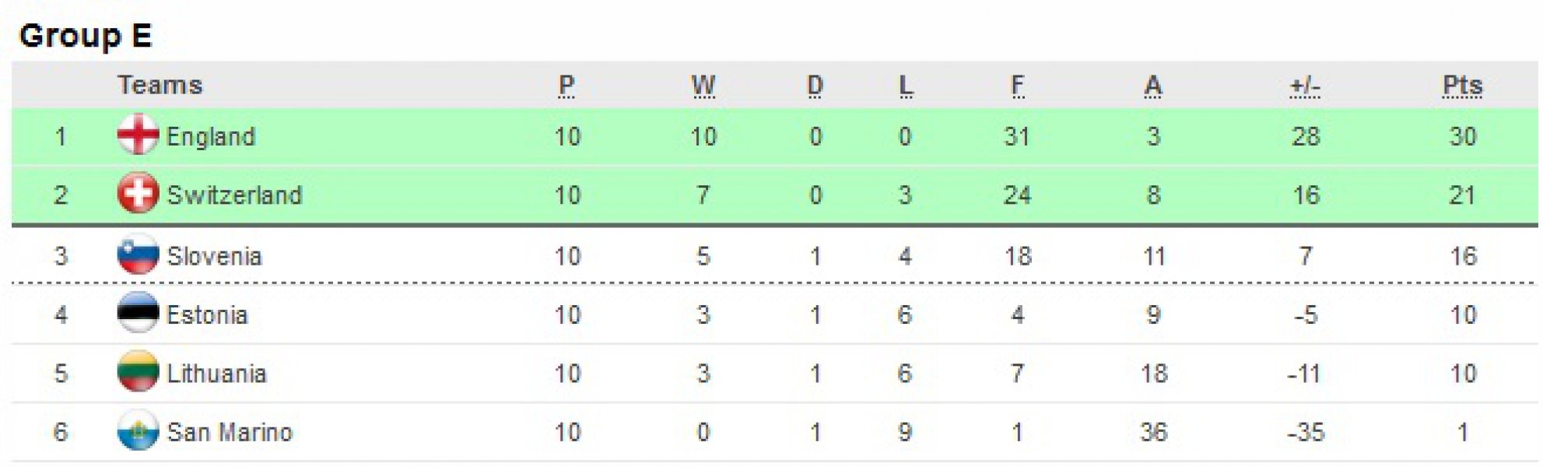Click the Slovenia flag icon
The height and width of the screenshot is (467, 1543).
[138, 255]
